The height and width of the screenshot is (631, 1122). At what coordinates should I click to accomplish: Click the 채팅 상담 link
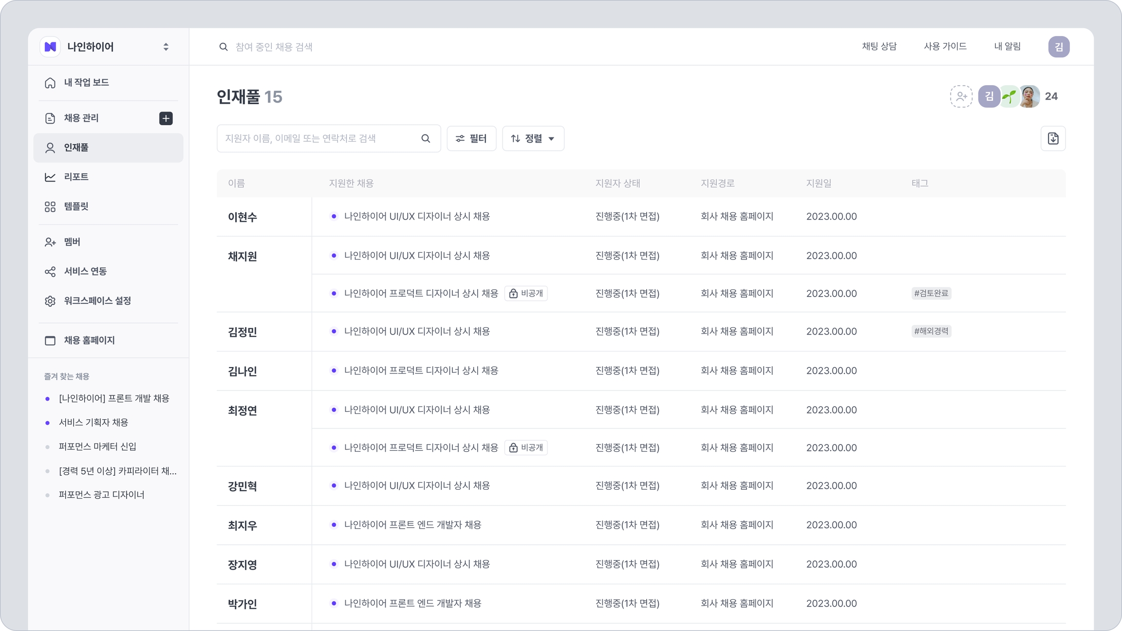coord(879,47)
